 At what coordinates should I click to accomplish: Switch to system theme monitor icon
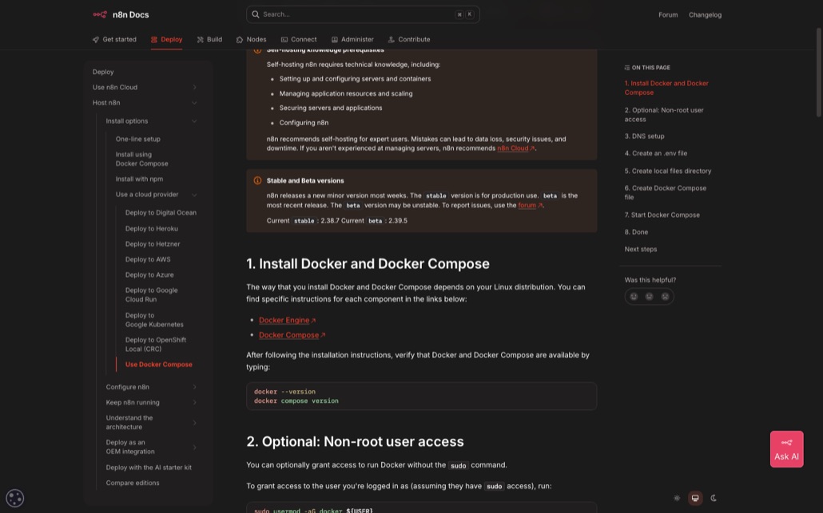tap(695, 499)
